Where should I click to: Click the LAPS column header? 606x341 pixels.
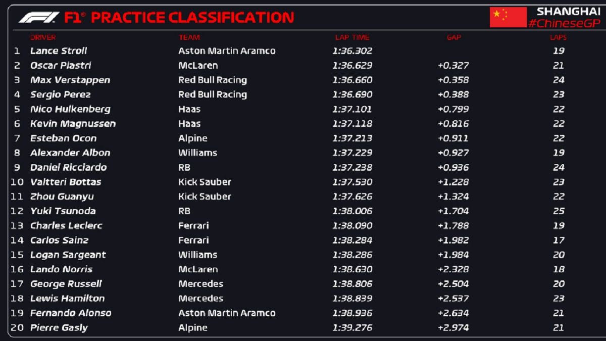click(x=558, y=37)
